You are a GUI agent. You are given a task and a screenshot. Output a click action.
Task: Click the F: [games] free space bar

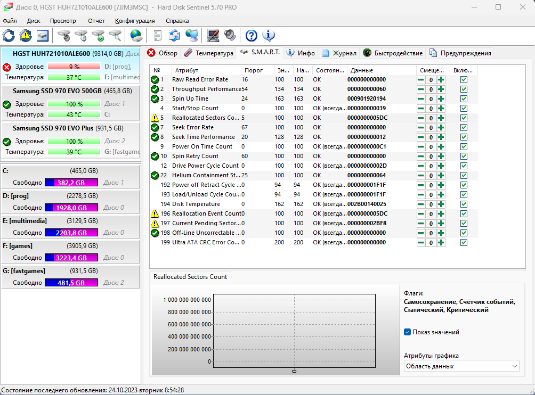tap(71, 258)
